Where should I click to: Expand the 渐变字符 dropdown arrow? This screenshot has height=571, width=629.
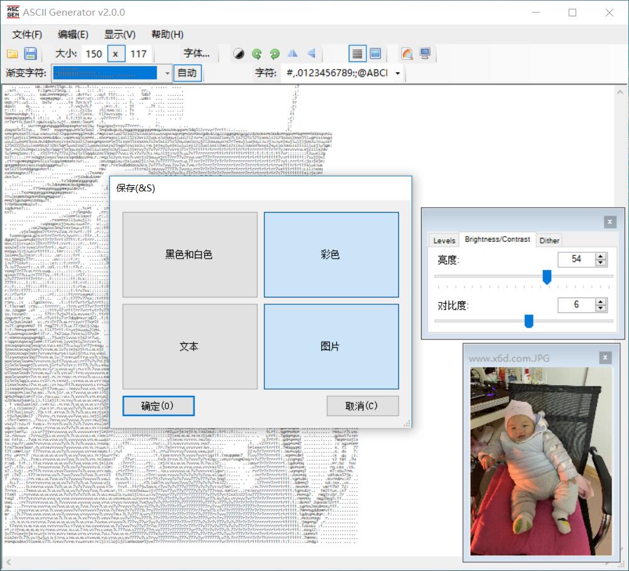tap(167, 73)
